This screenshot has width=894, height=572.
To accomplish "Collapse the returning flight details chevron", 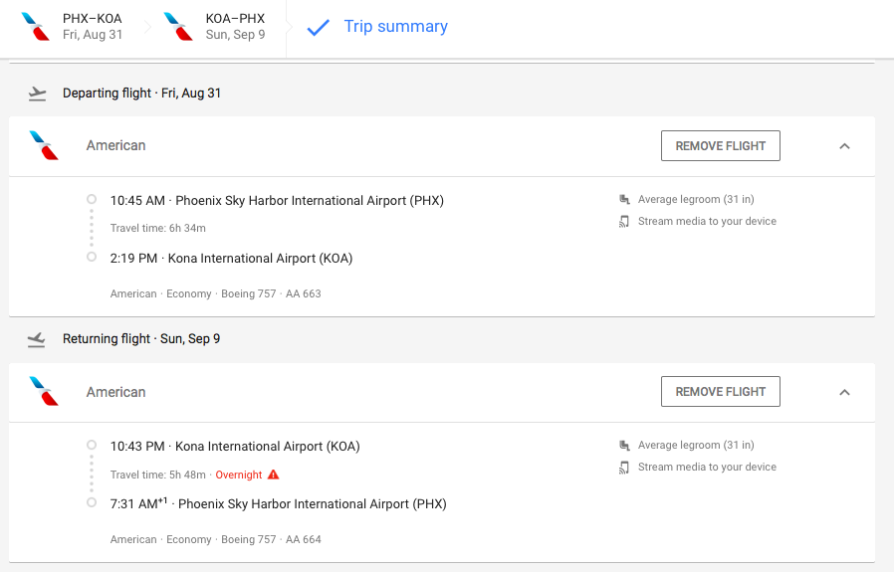I will [x=844, y=392].
